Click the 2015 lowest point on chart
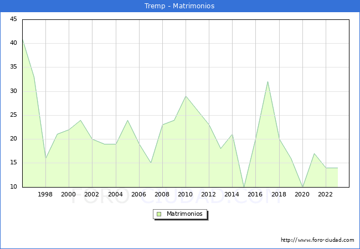The width and height of the screenshot is (360, 249). [x=244, y=187]
